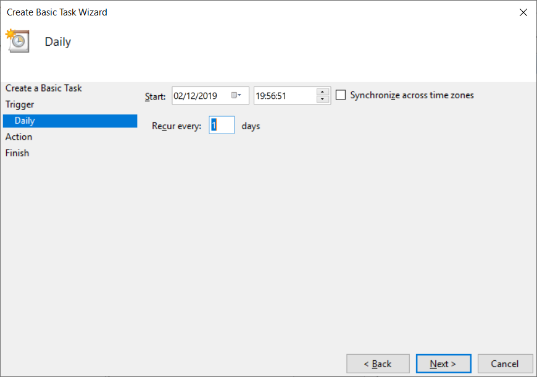Click the Daily page heading
Image resolution: width=537 pixels, height=377 pixels.
point(58,41)
